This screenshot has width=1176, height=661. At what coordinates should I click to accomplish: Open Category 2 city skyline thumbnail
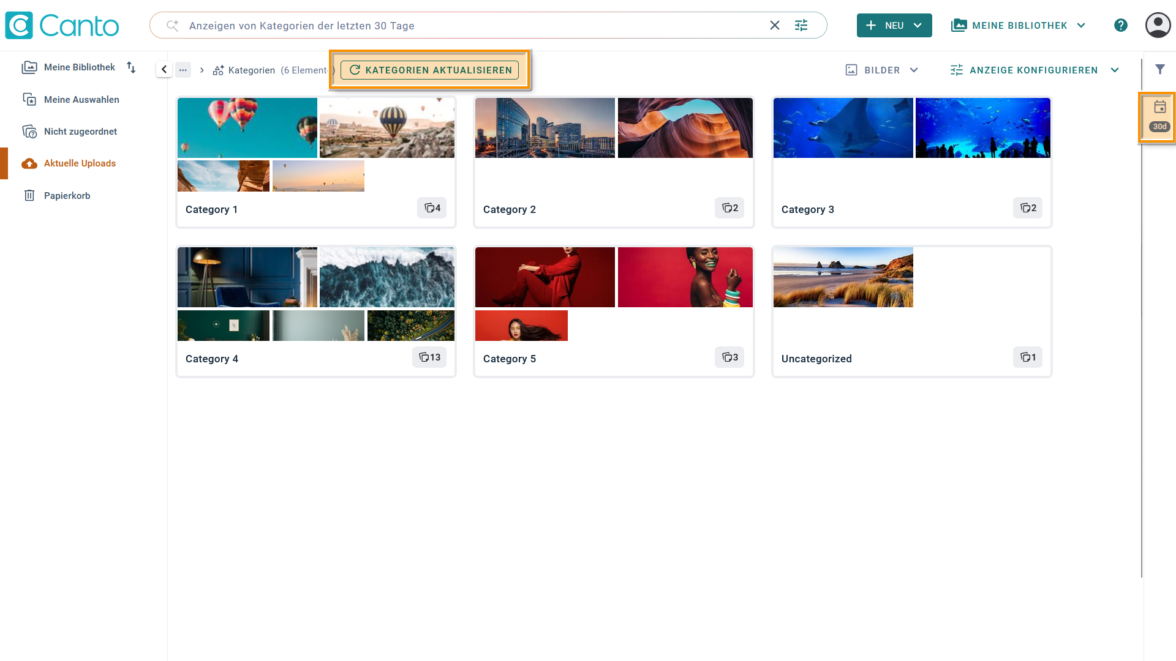click(545, 128)
